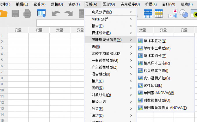Select 单样本正态(N) Bayesian icon item
The image size is (197, 122).
(165, 41)
